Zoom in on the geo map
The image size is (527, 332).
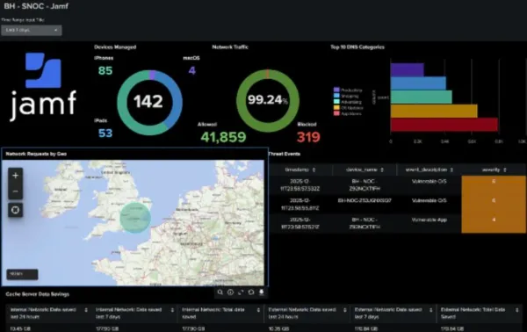pos(16,176)
